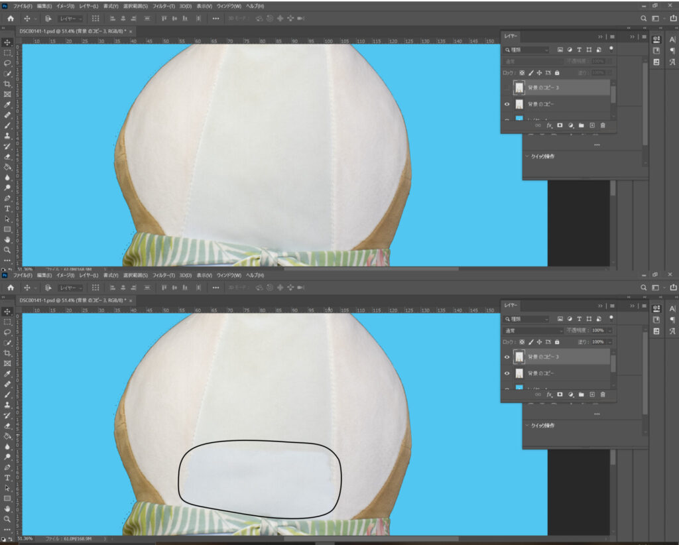Viewport: 679px width, 545px height.
Task: Click search magnifier icon in upper window top right
Action: point(643,19)
